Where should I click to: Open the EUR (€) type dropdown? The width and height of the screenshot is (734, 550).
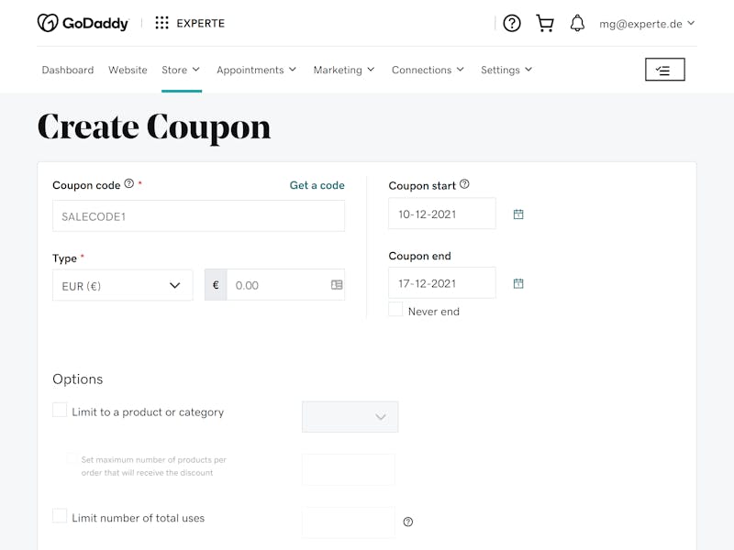tap(123, 285)
